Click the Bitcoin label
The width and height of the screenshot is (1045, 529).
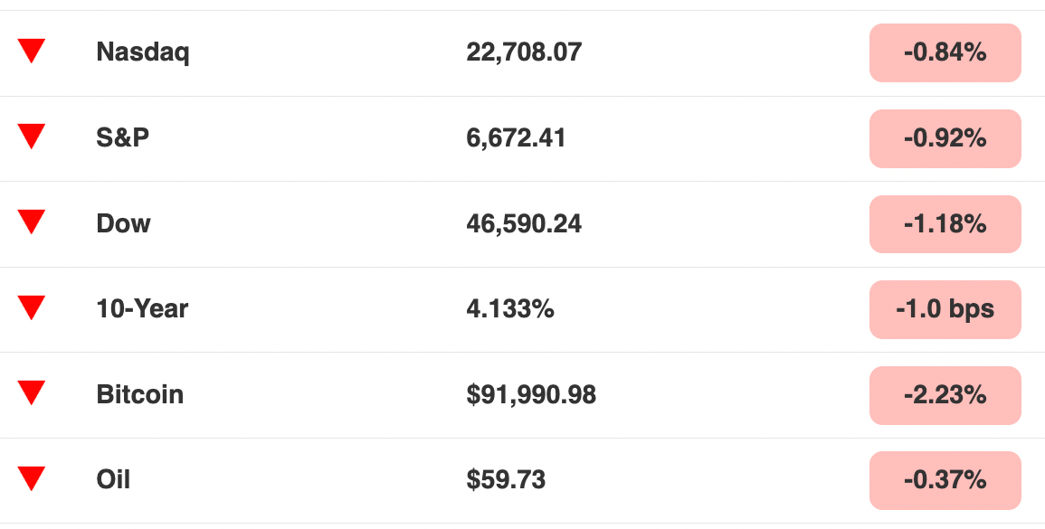coord(140,394)
